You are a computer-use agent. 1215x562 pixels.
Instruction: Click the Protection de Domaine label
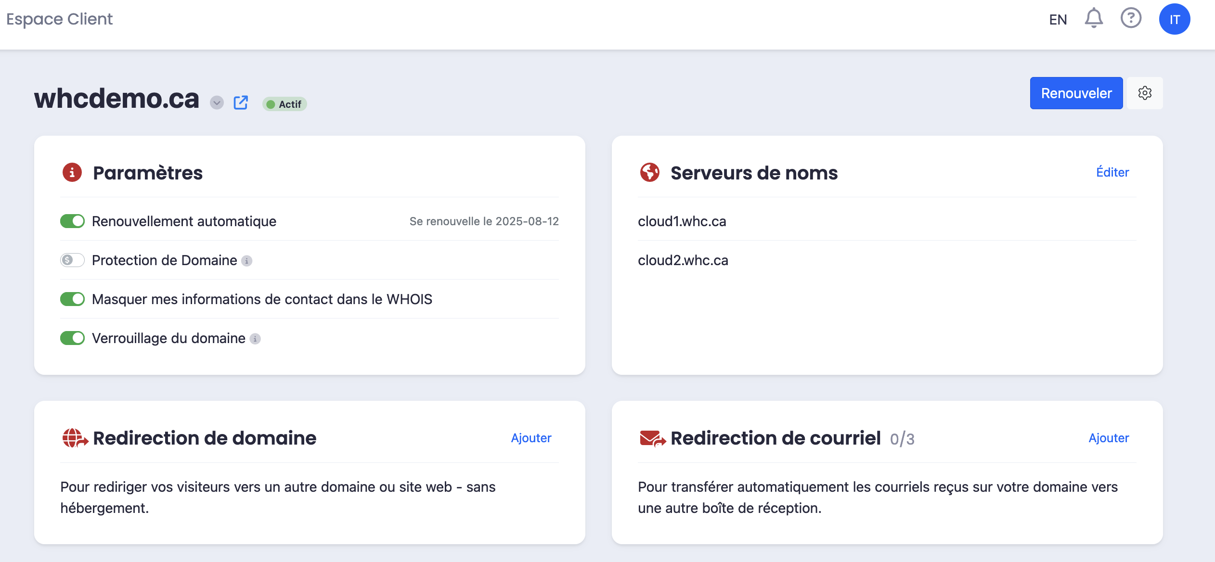pyautogui.click(x=164, y=260)
